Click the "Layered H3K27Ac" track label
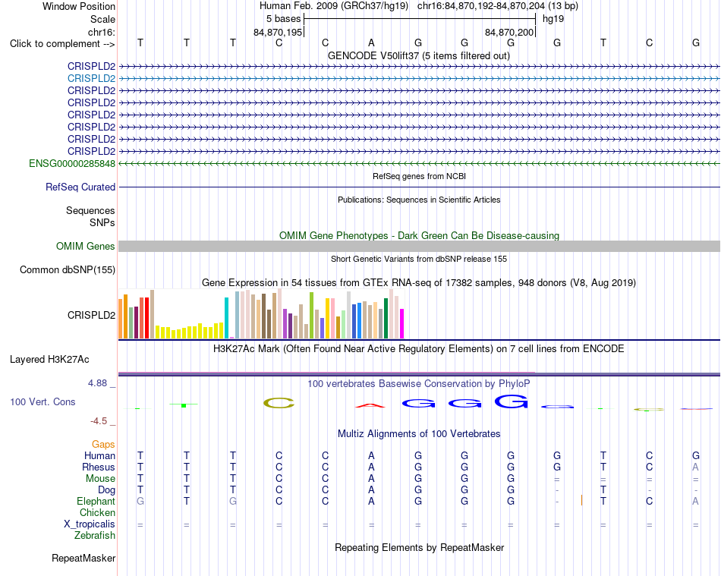The height and width of the screenshot is (576, 721). 49,360
